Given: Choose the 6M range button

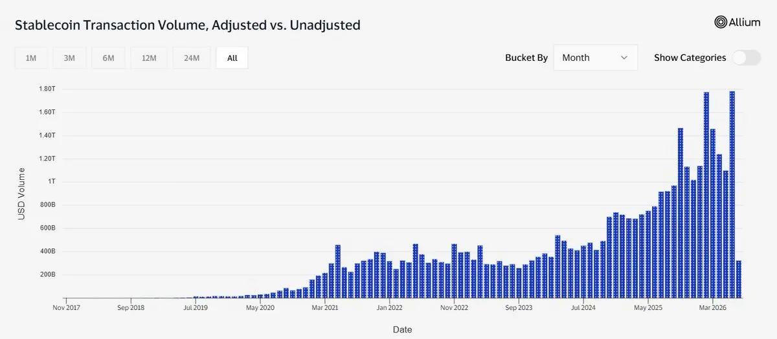Looking at the screenshot, I should tap(108, 58).
